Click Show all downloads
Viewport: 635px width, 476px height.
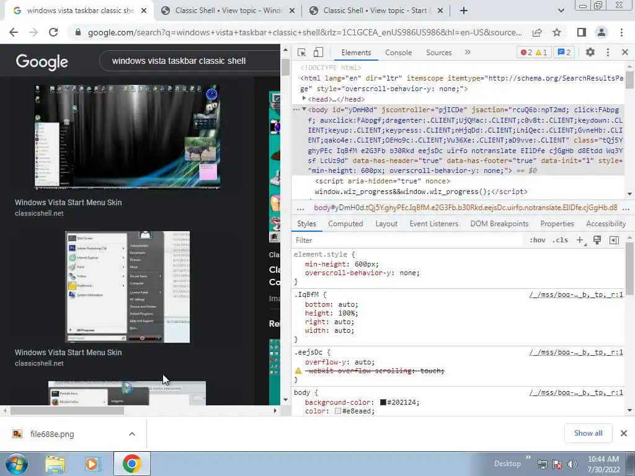coord(588,433)
